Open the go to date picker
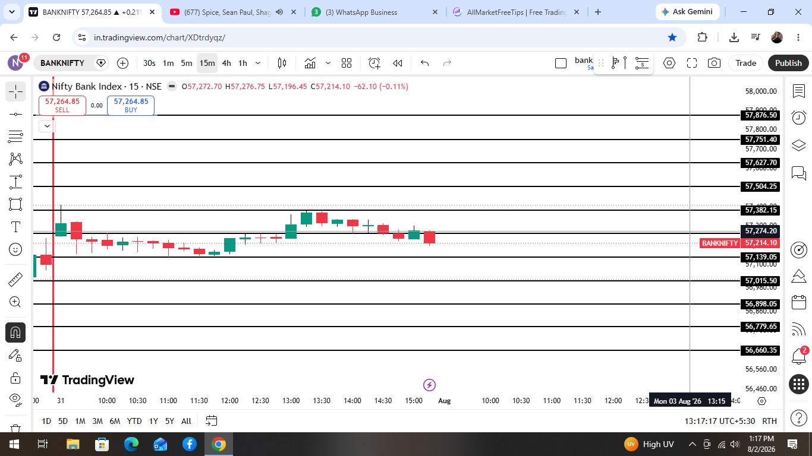The image size is (812, 456). tap(211, 421)
